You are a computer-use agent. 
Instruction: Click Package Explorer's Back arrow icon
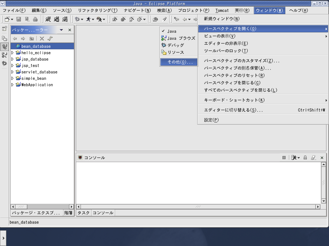pos(15,38)
